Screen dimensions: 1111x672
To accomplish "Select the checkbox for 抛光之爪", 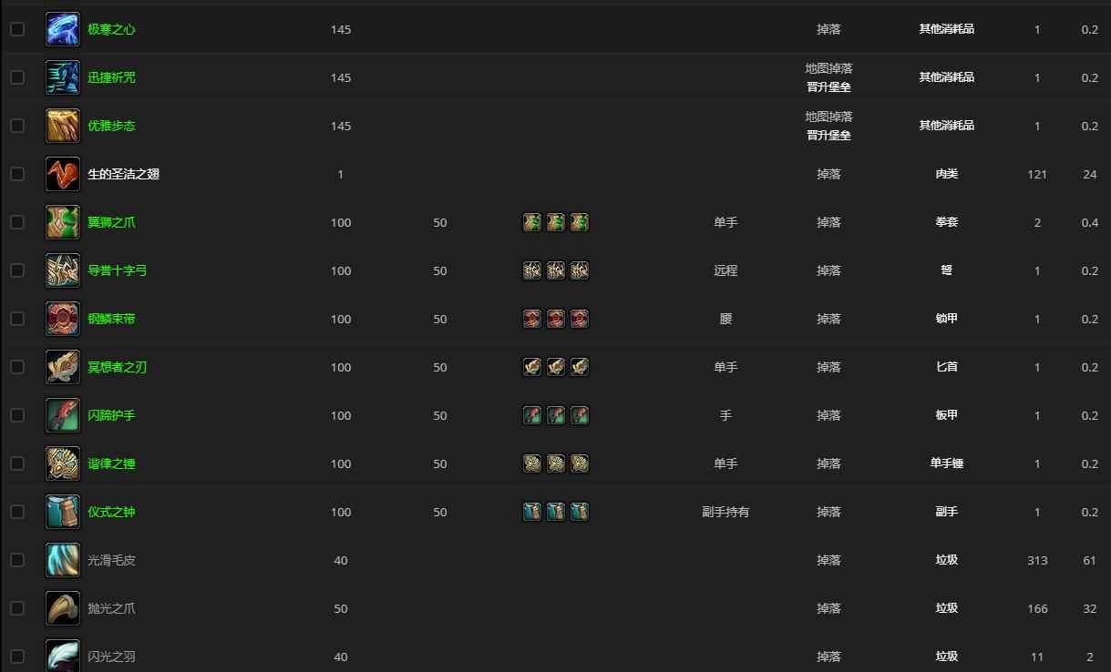I will (x=17, y=608).
